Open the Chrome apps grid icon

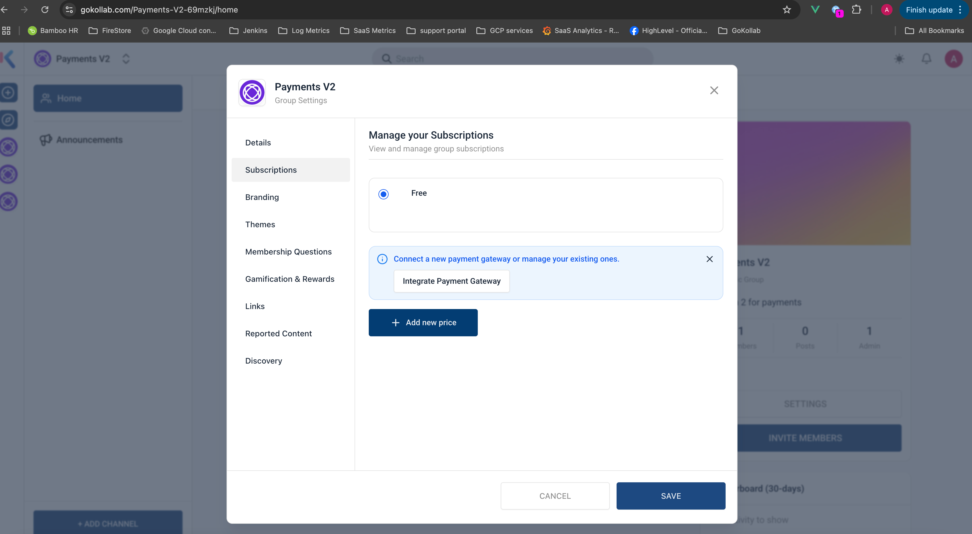click(7, 31)
